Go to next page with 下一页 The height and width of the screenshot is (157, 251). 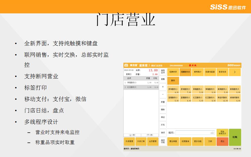pos(150,135)
